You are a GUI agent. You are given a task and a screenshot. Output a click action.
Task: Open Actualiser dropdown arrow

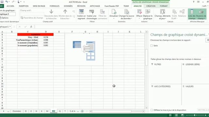click(114, 19)
